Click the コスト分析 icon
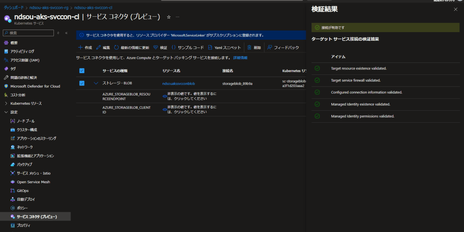This screenshot has height=232, width=464. 6,95
